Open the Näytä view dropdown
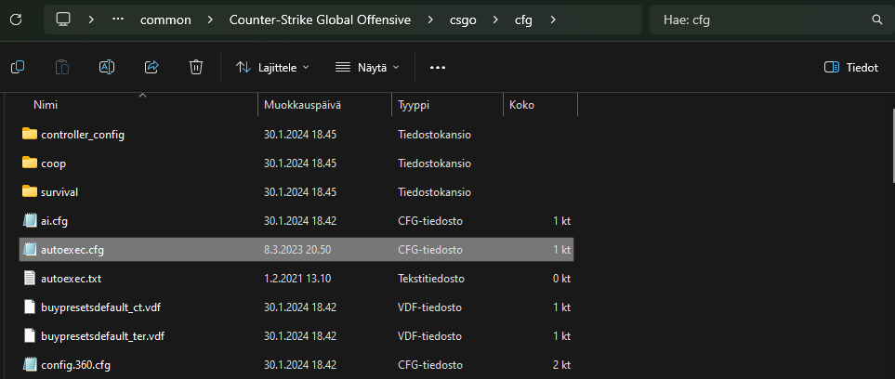The height and width of the screenshot is (379, 895). (x=366, y=68)
